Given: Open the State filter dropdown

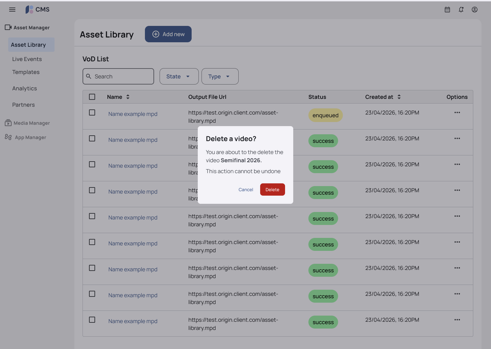Looking at the screenshot, I should coord(179,76).
